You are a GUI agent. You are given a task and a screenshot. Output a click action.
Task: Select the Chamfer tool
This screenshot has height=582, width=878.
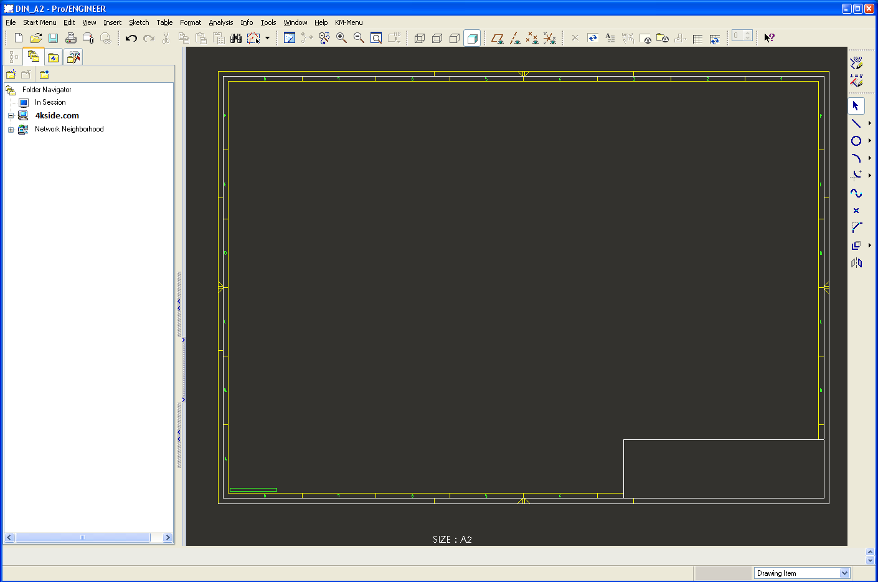[856, 228]
